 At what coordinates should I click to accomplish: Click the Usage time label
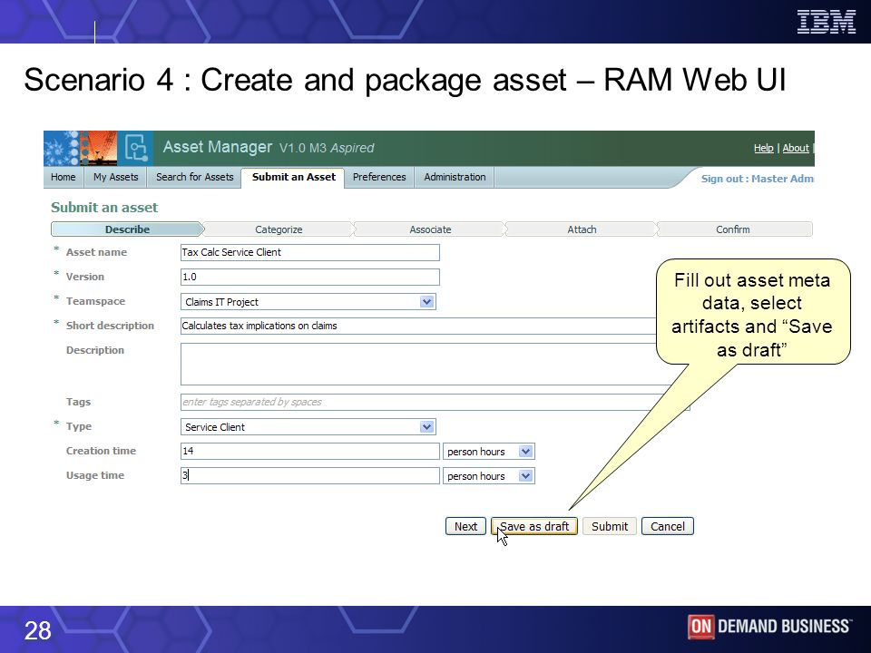pos(95,475)
